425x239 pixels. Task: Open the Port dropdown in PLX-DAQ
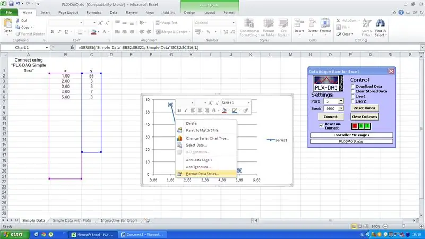341,101
